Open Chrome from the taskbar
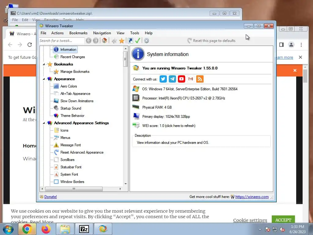 27,229
